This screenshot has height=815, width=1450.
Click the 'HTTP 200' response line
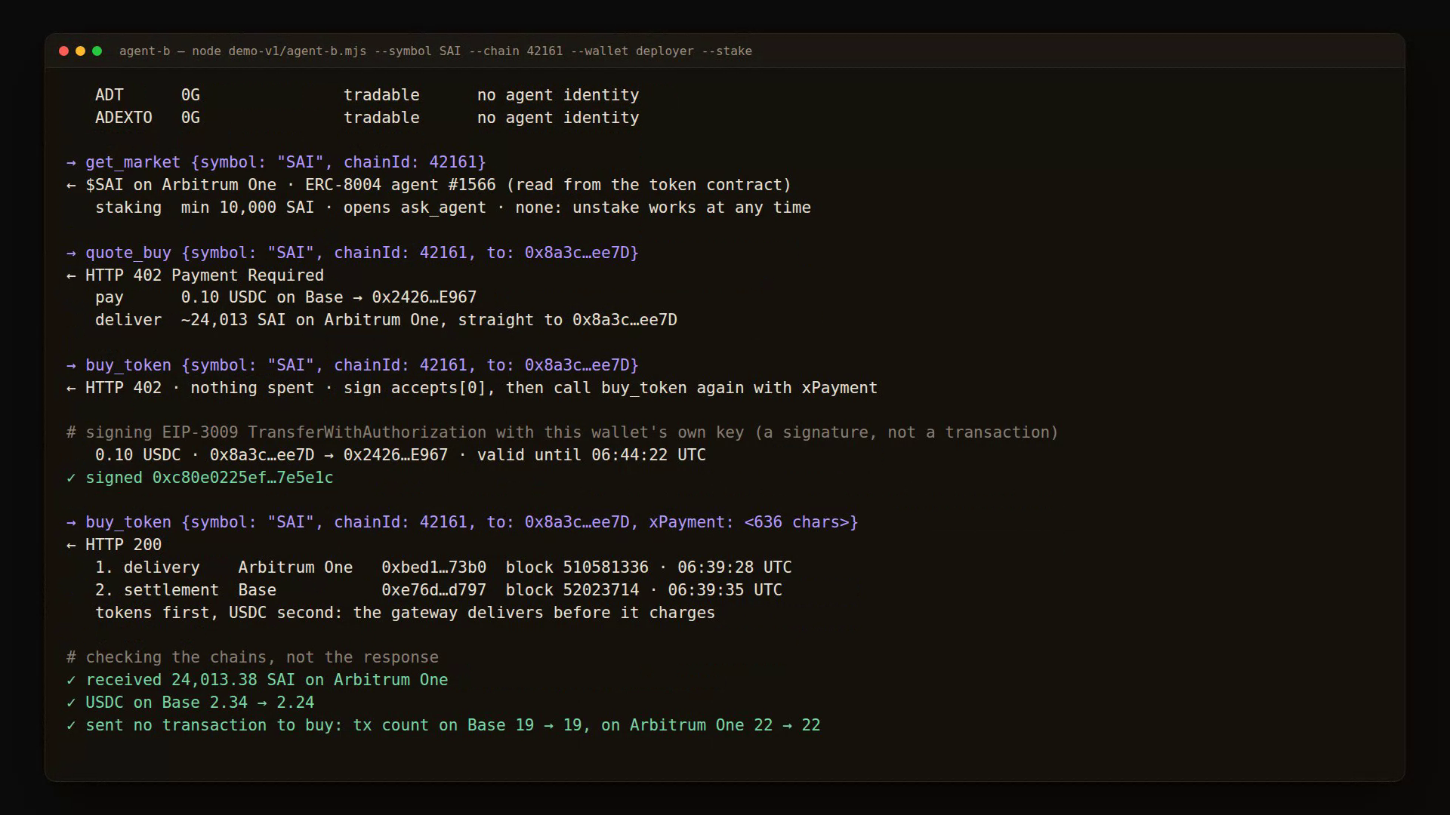(x=114, y=545)
